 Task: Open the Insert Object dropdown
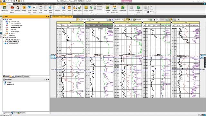tap(64, 9)
